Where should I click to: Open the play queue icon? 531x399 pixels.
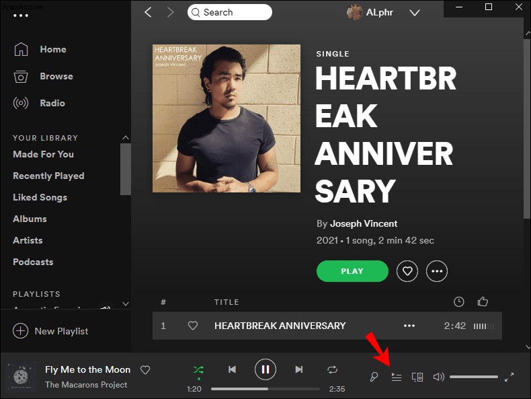[396, 377]
